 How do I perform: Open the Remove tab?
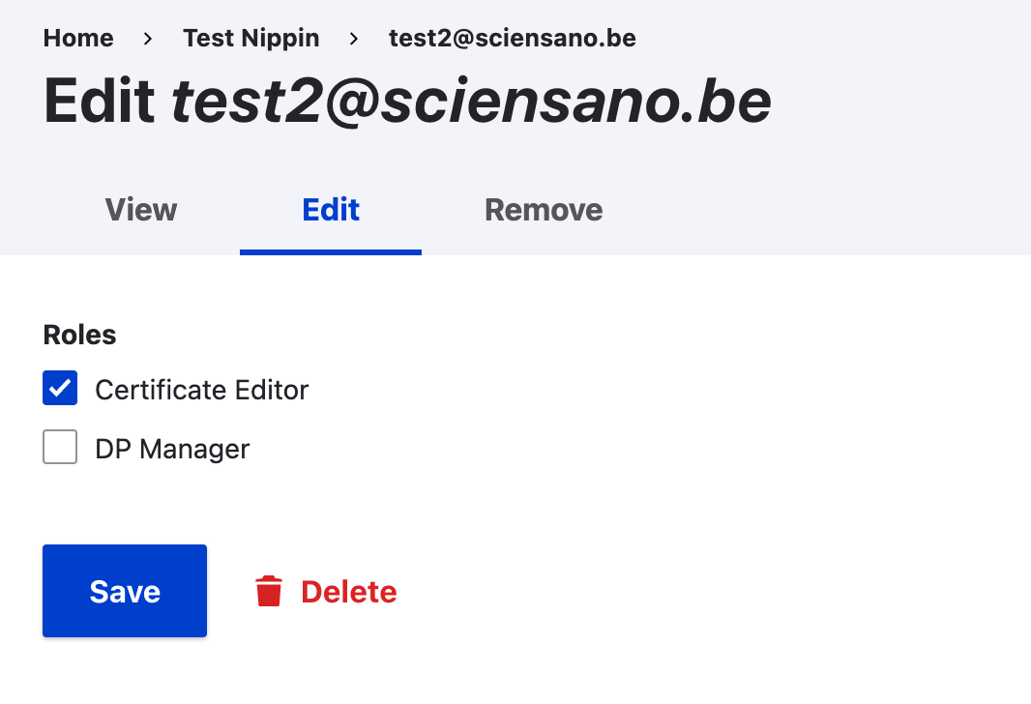pyautogui.click(x=544, y=210)
